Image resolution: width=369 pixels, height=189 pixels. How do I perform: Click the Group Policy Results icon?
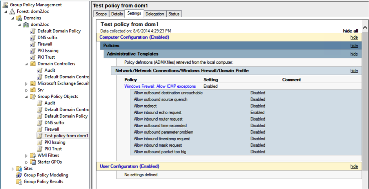(x=19, y=182)
